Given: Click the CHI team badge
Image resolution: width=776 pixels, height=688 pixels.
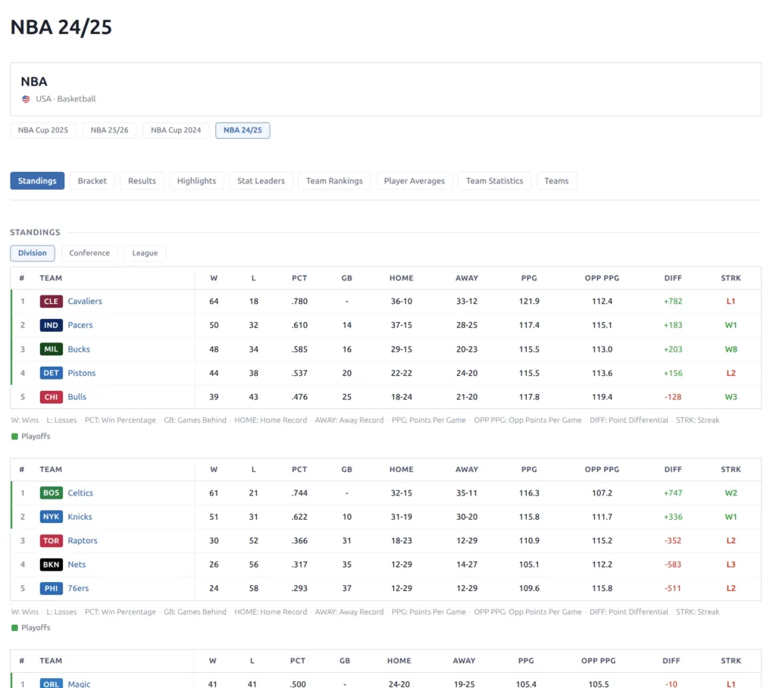Looking at the screenshot, I should pyautogui.click(x=51, y=397).
